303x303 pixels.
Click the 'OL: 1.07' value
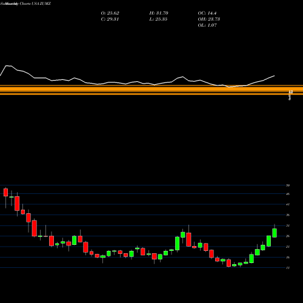(207, 25)
